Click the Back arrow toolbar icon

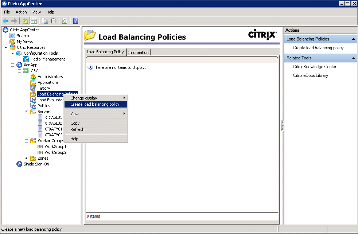5,21
